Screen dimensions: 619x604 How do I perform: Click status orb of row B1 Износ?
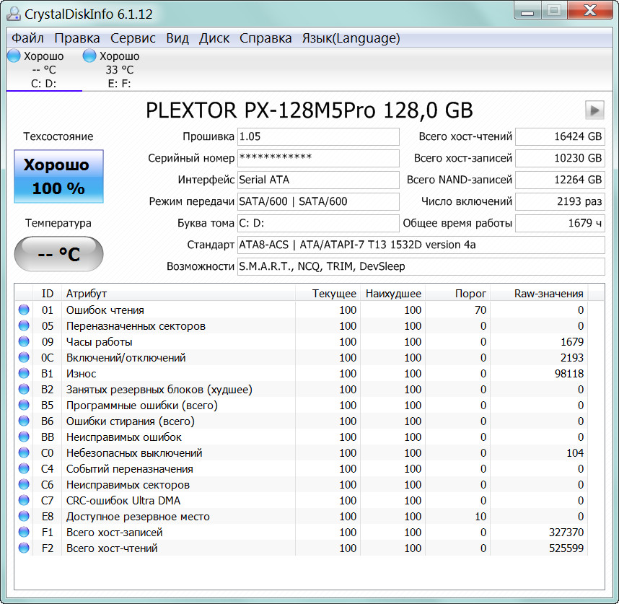click(x=24, y=373)
